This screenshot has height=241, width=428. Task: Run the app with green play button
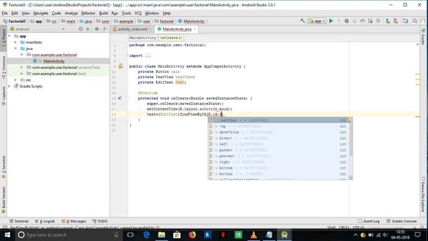pos(331,21)
